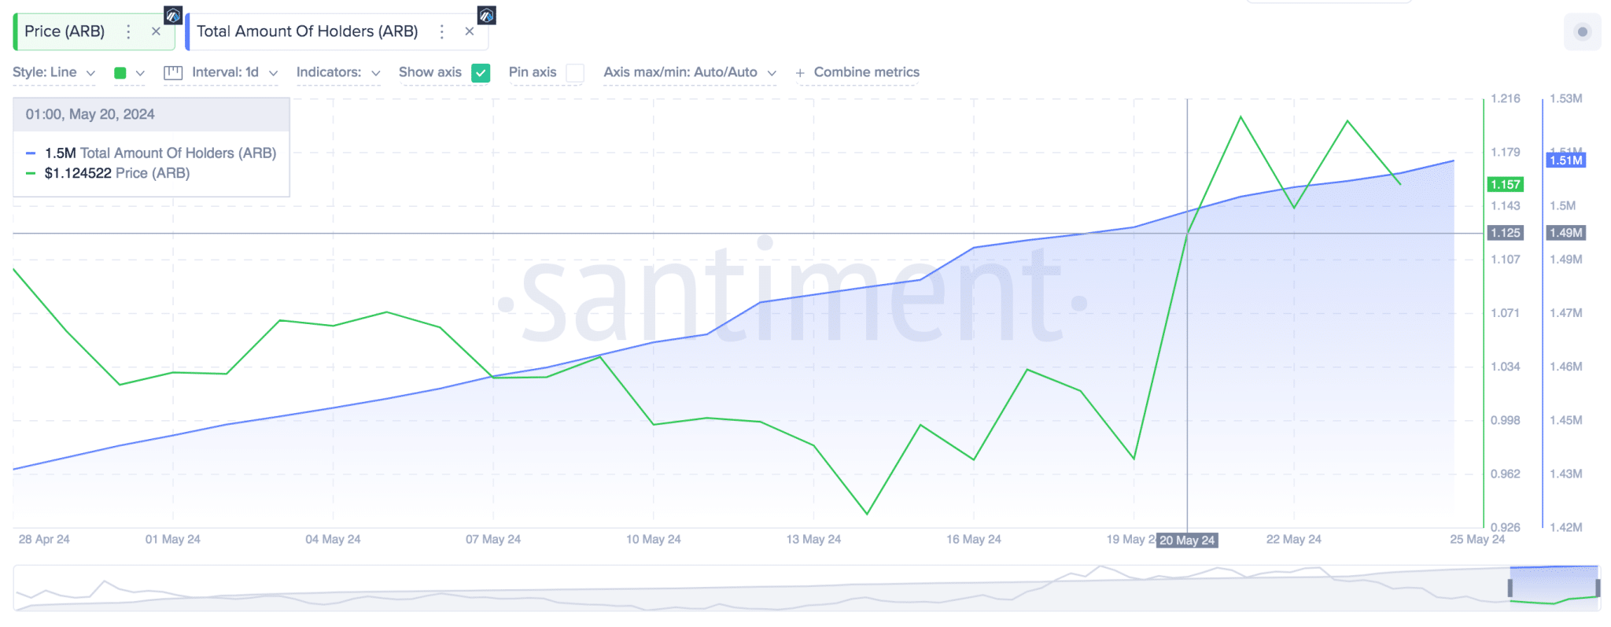The height and width of the screenshot is (627, 1611).
Task: Enable the Pin axis checkbox
Action: click(x=575, y=73)
